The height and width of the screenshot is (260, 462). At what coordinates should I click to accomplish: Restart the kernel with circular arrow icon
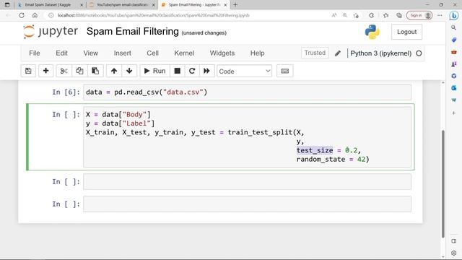(x=192, y=71)
